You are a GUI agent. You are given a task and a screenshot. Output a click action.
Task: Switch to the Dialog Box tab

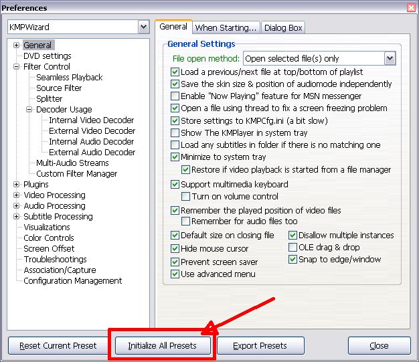pyautogui.click(x=283, y=27)
